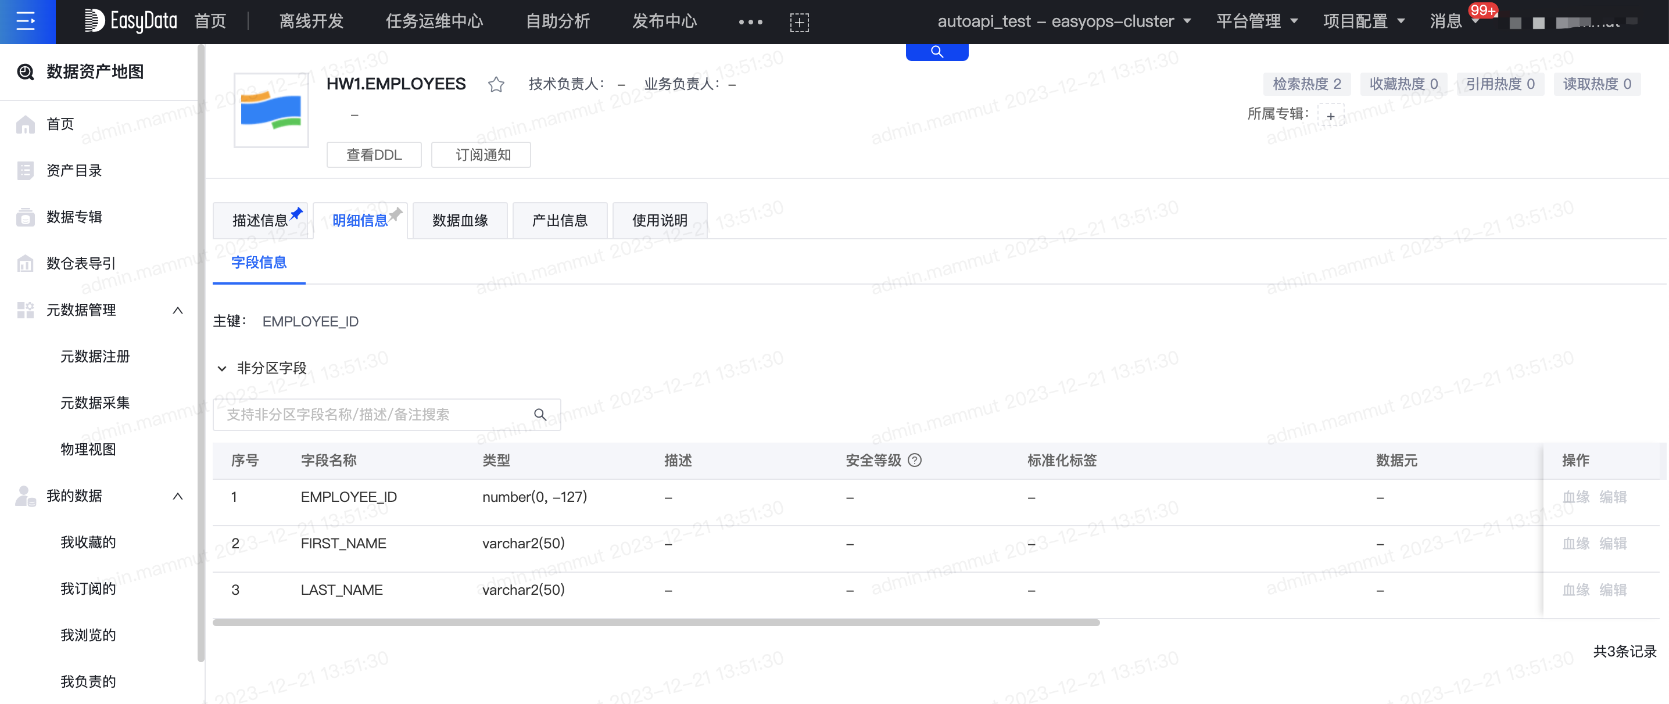Click the screen capture frame icon in top bar

801,21
